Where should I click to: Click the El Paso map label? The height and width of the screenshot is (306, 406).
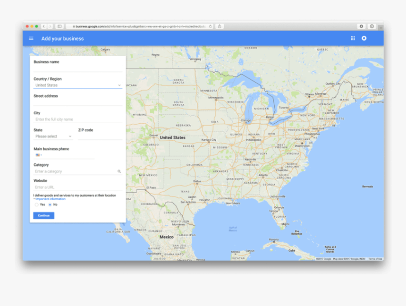click(151, 187)
